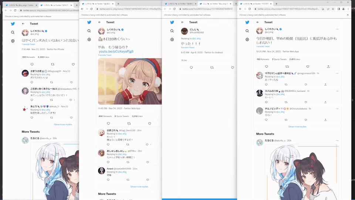The width and height of the screenshot is (355, 200).
Task: Click Translate Tweet in fourth window
Action: point(263,47)
